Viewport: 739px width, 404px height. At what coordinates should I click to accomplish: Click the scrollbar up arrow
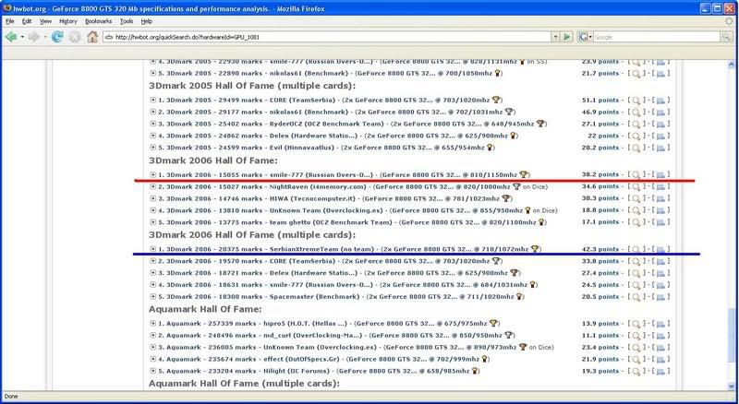pos(732,64)
